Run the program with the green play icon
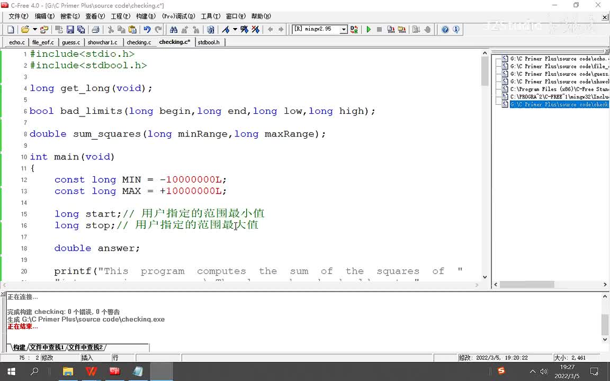The height and width of the screenshot is (381, 610). [x=369, y=30]
